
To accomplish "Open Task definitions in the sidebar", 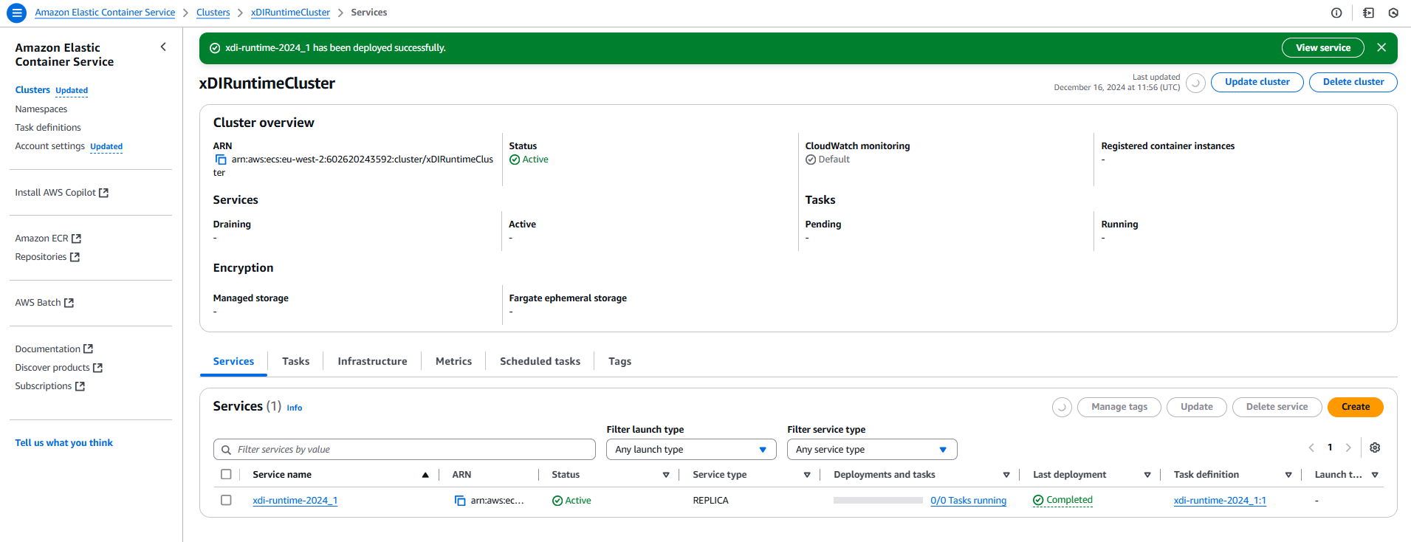I will click(48, 128).
